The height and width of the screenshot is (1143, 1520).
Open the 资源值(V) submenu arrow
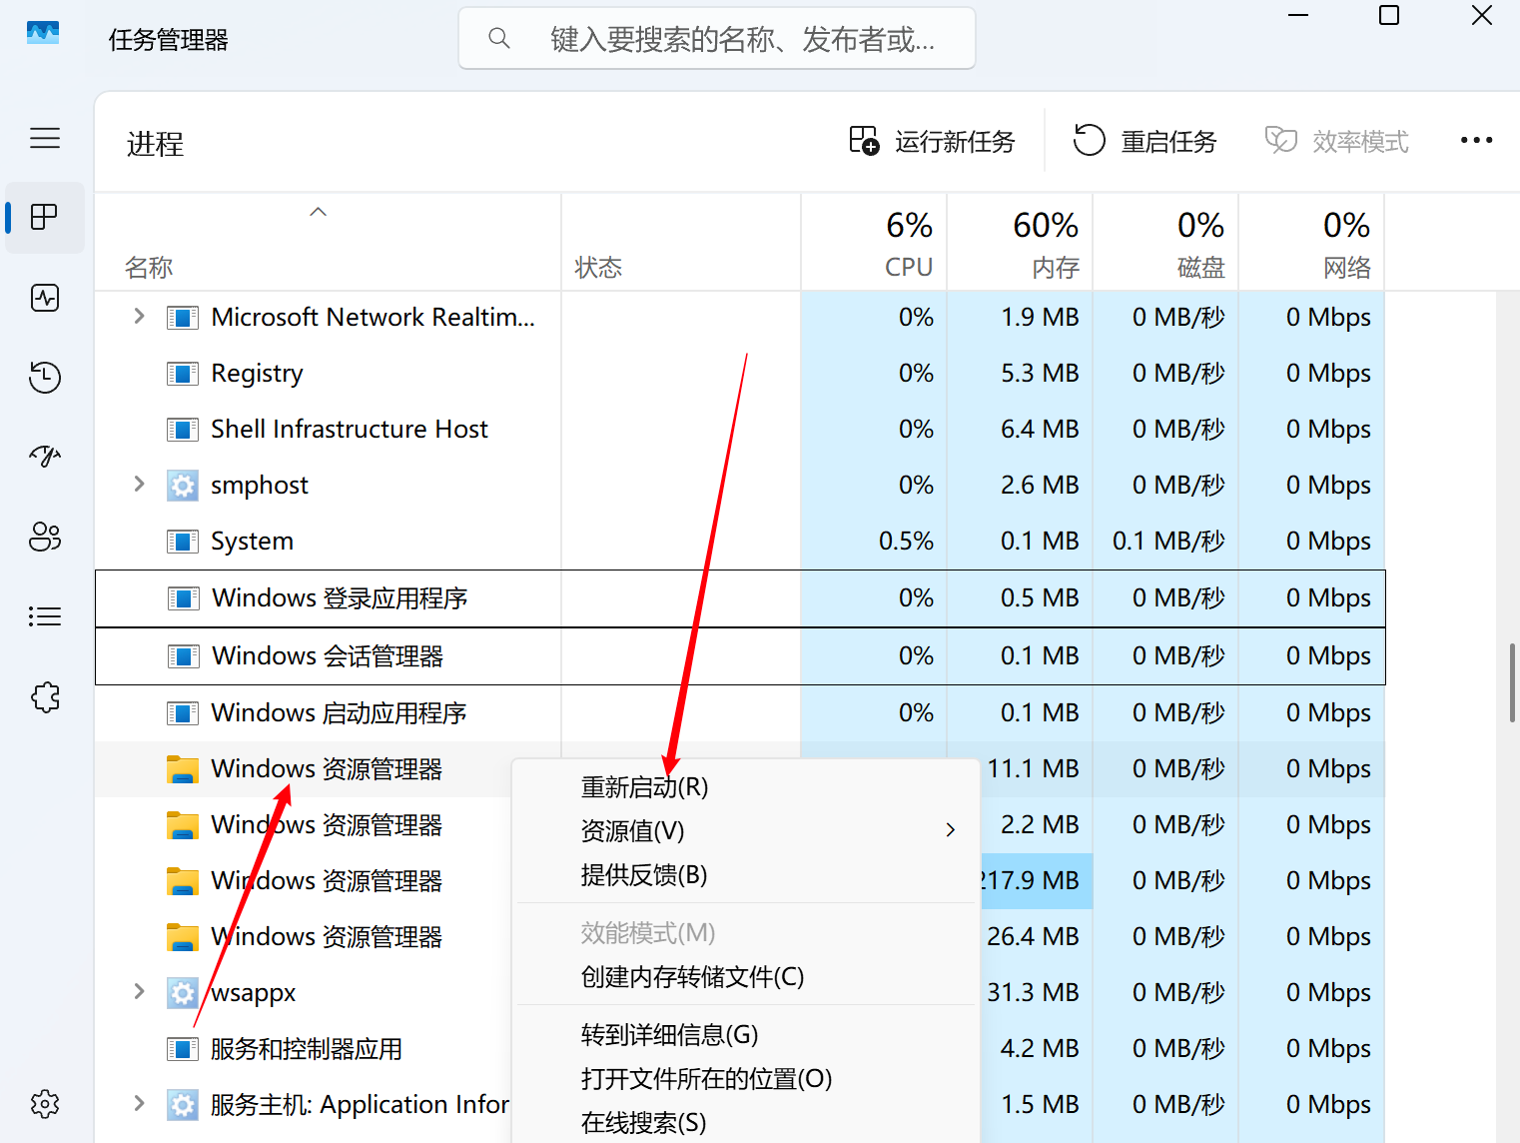pyautogui.click(x=951, y=830)
